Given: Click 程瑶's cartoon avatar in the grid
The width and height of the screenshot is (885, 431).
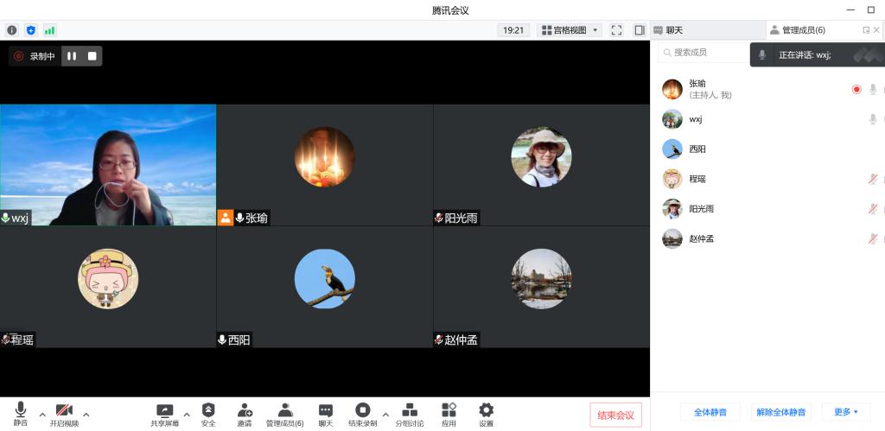Looking at the screenshot, I should click(108, 279).
